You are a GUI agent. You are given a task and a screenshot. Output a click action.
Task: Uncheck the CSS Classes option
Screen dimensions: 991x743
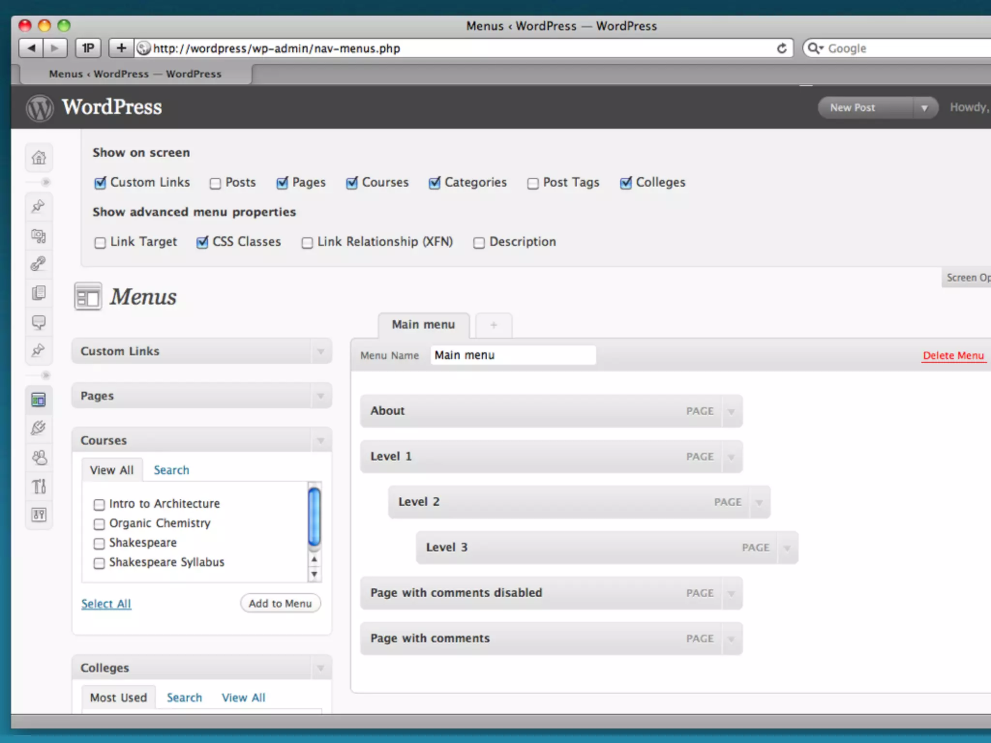(202, 242)
